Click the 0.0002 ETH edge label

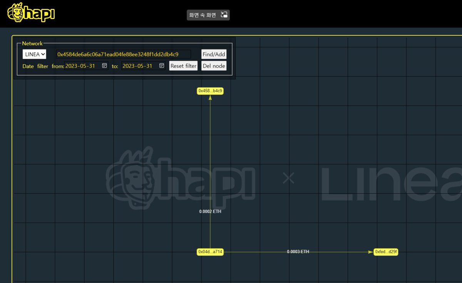pyautogui.click(x=210, y=211)
